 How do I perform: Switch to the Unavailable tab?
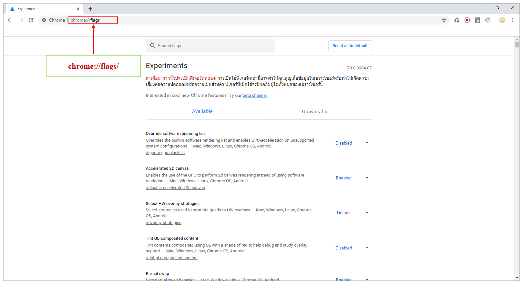click(x=315, y=111)
